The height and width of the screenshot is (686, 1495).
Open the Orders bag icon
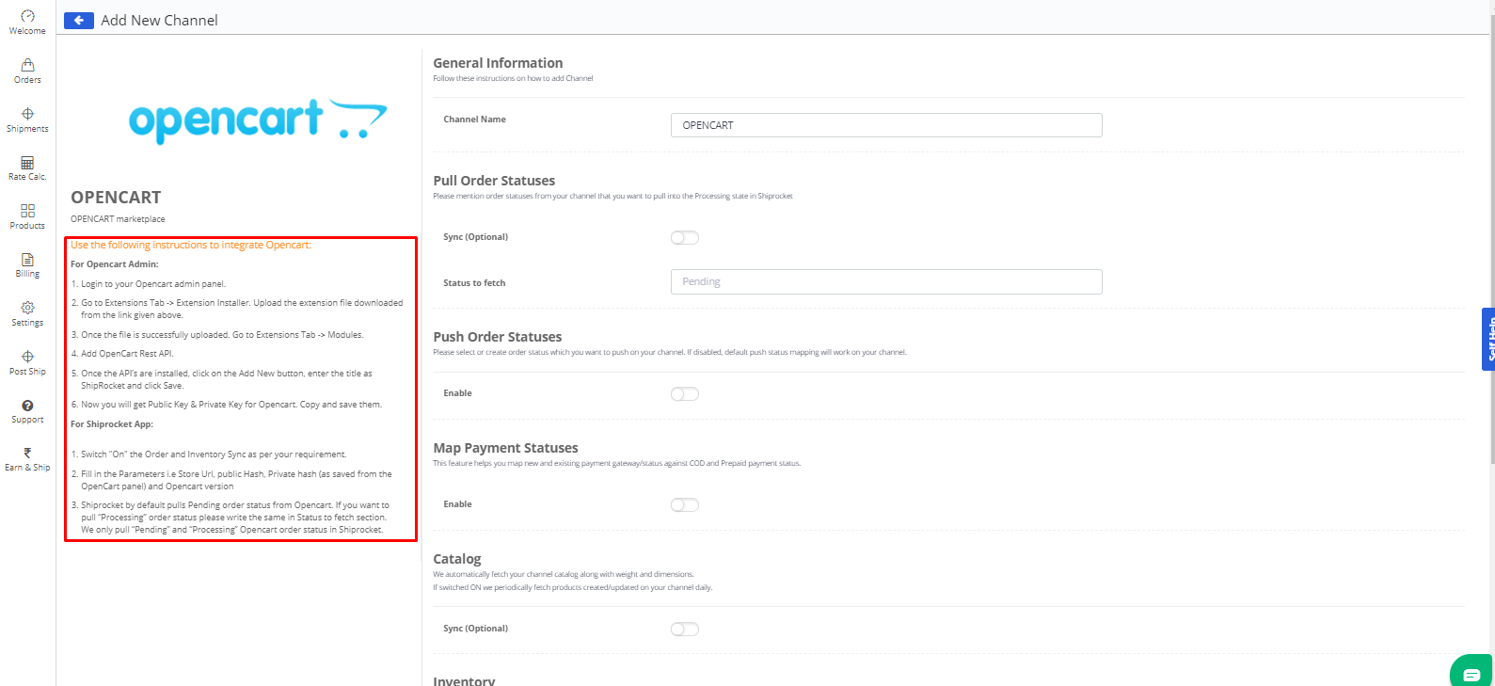pyautogui.click(x=27, y=65)
